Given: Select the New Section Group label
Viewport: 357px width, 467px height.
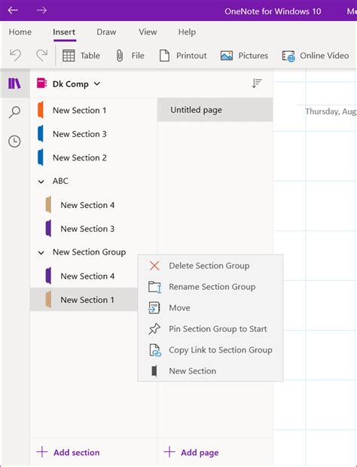Looking at the screenshot, I should point(90,252).
